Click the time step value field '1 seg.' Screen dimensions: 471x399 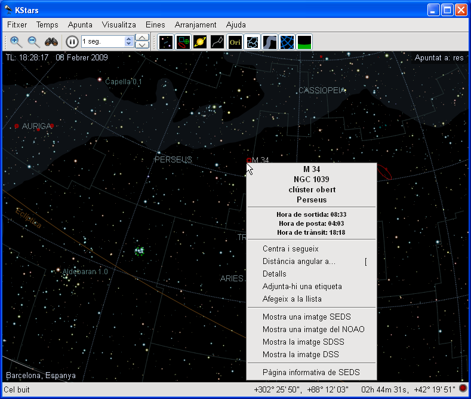[103, 41]
